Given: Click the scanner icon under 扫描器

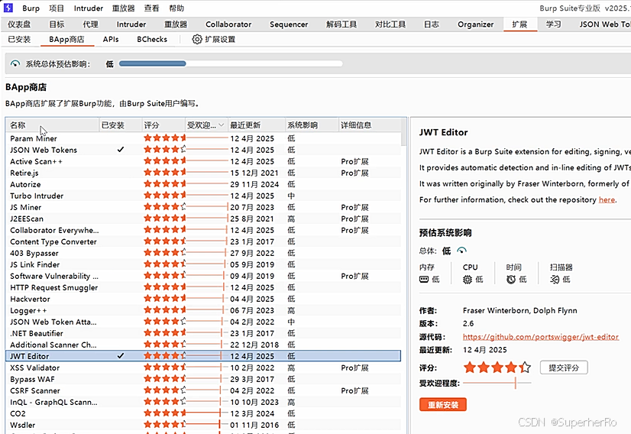Looking at the screenshot, I should coord(555,279).
